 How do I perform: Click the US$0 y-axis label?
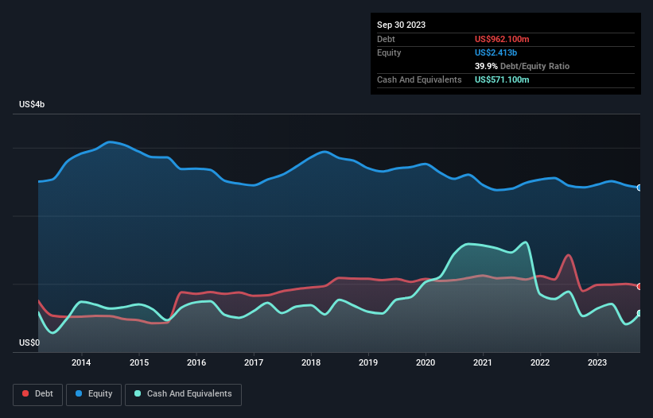point(29,343)
